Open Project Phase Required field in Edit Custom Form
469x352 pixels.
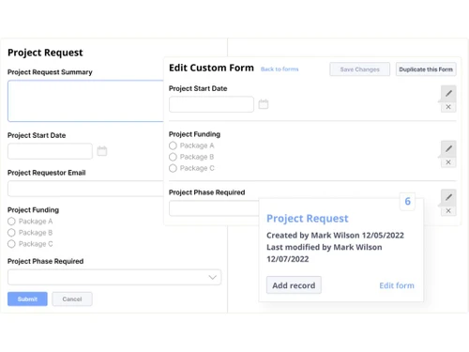pyautogui.click(x=214, y=208)
